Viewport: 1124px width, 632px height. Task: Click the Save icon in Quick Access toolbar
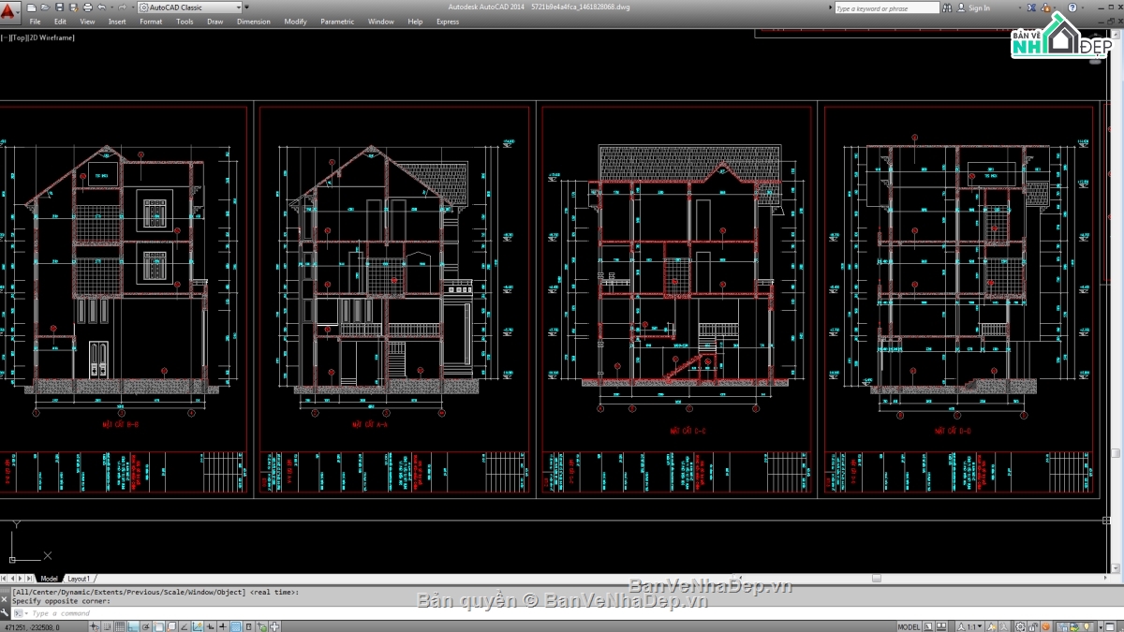coord(59,7)
